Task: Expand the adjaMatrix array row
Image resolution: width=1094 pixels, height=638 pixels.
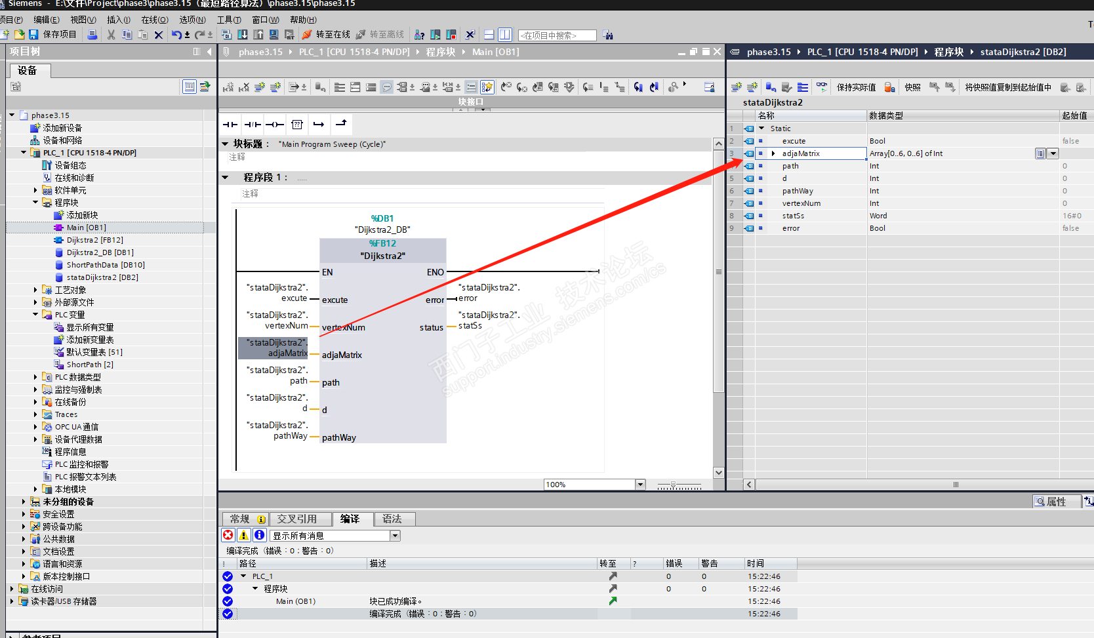Action: (773, 153)
